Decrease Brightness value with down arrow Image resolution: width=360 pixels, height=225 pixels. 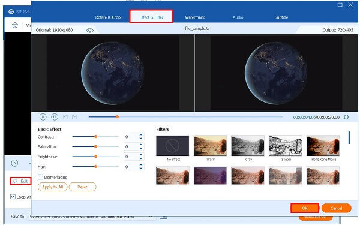pyautogui.click(x=141, y=158)
